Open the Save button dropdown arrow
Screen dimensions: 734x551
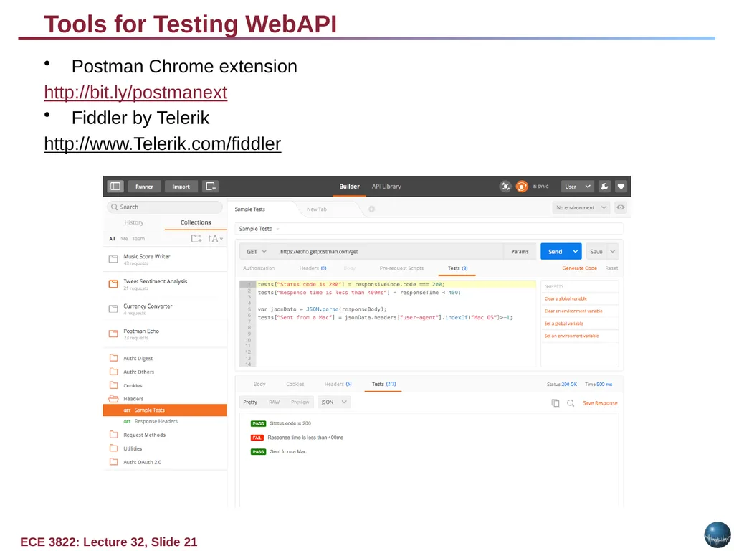(x=613, y=252)
